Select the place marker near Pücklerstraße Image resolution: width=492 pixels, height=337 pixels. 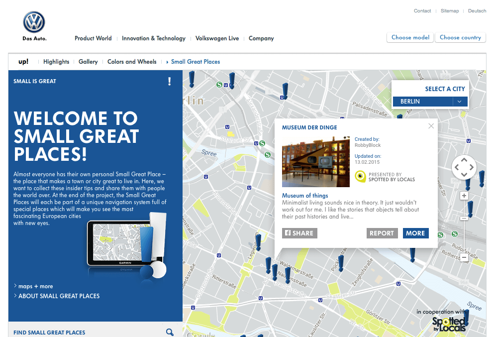click(x=341, y=263)
